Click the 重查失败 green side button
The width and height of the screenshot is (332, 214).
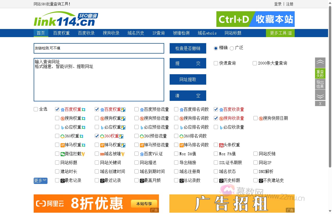[320, 74]
